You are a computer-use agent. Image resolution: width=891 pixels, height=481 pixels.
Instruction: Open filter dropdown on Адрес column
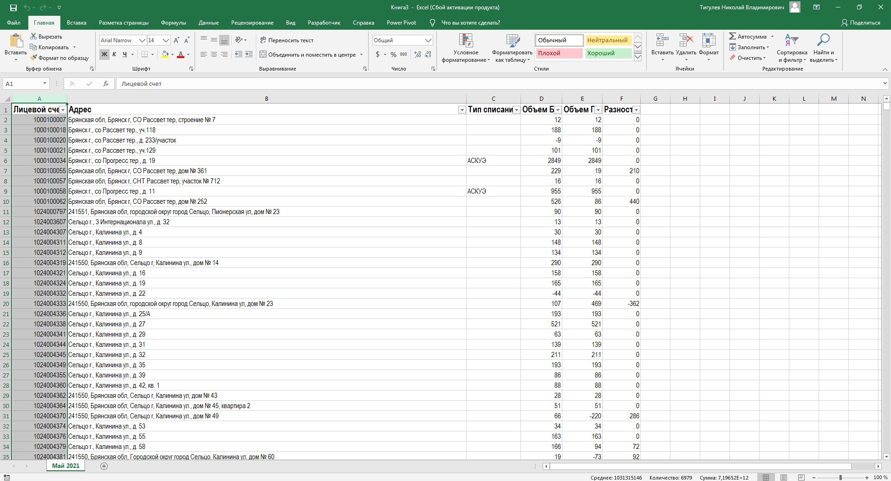[462, 110]
